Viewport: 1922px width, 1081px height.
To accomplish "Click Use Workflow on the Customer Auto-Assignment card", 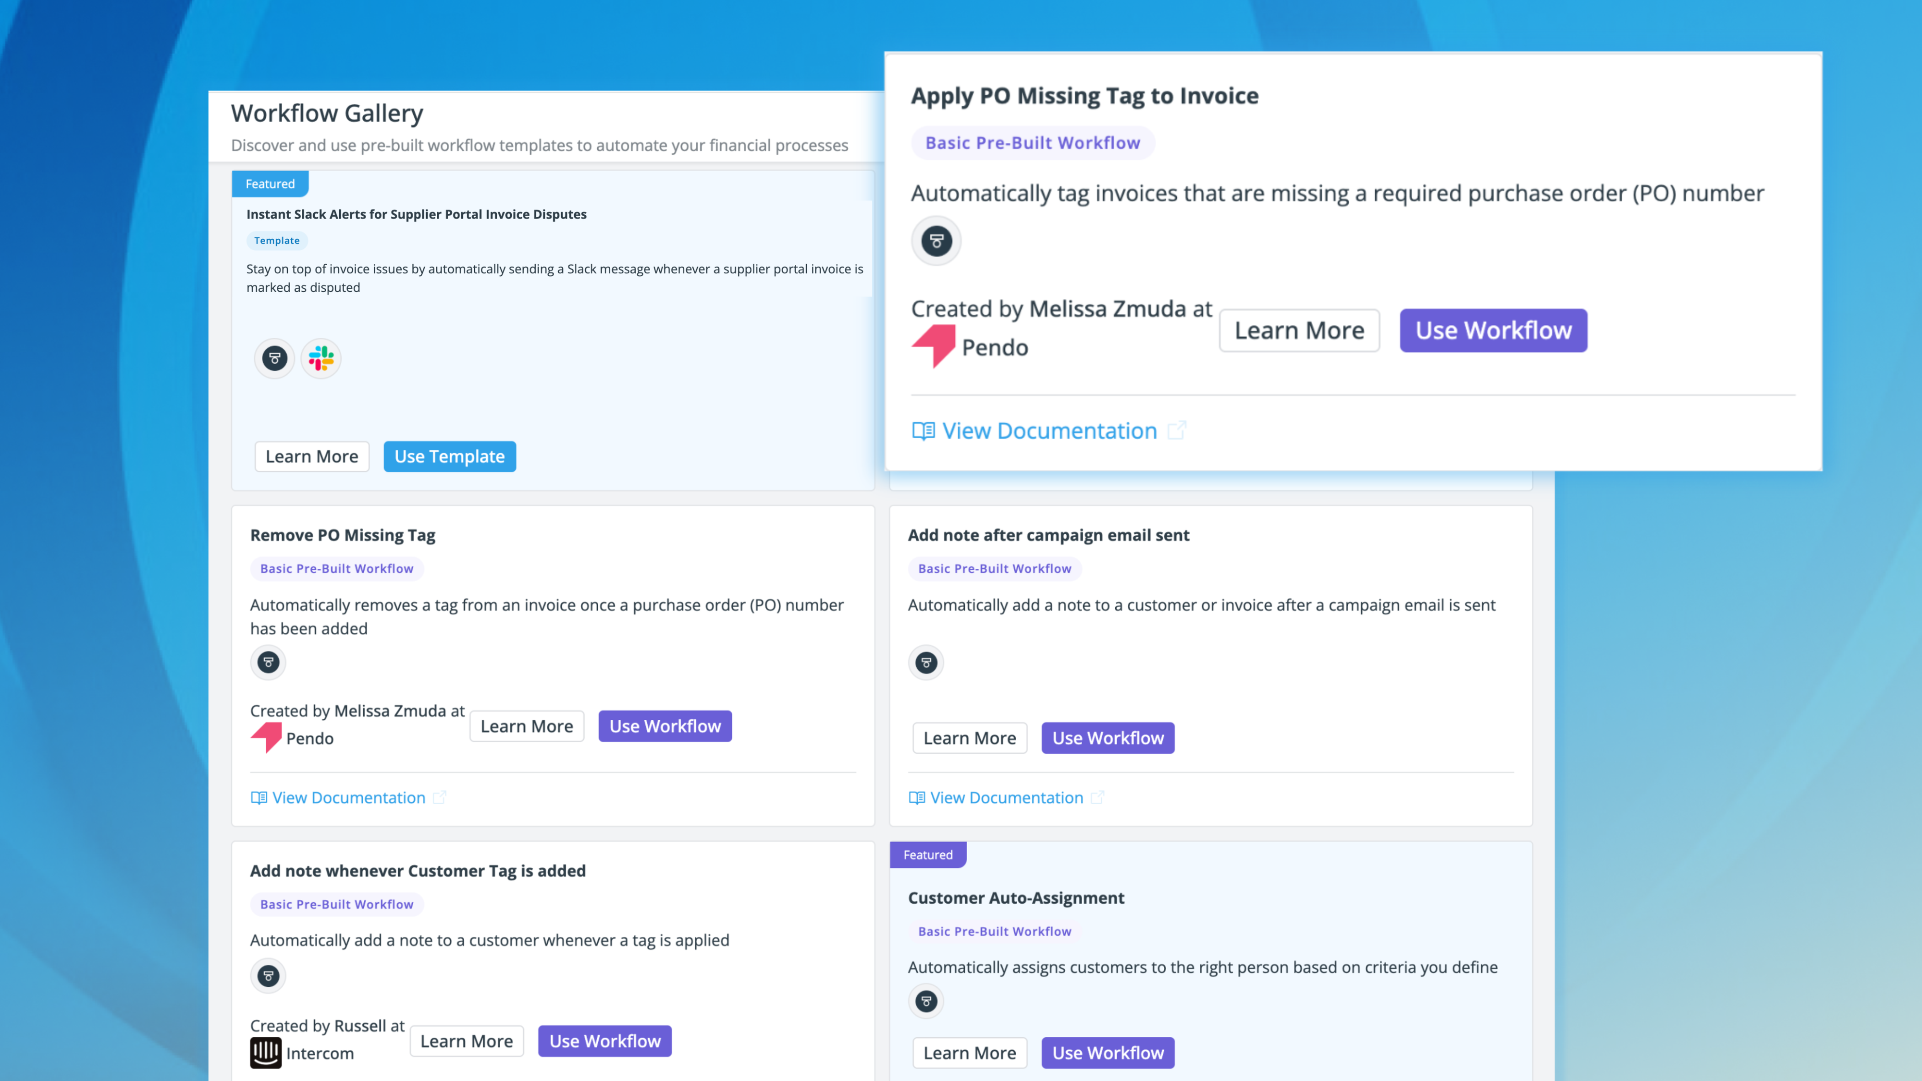I will (1108, 1053).
